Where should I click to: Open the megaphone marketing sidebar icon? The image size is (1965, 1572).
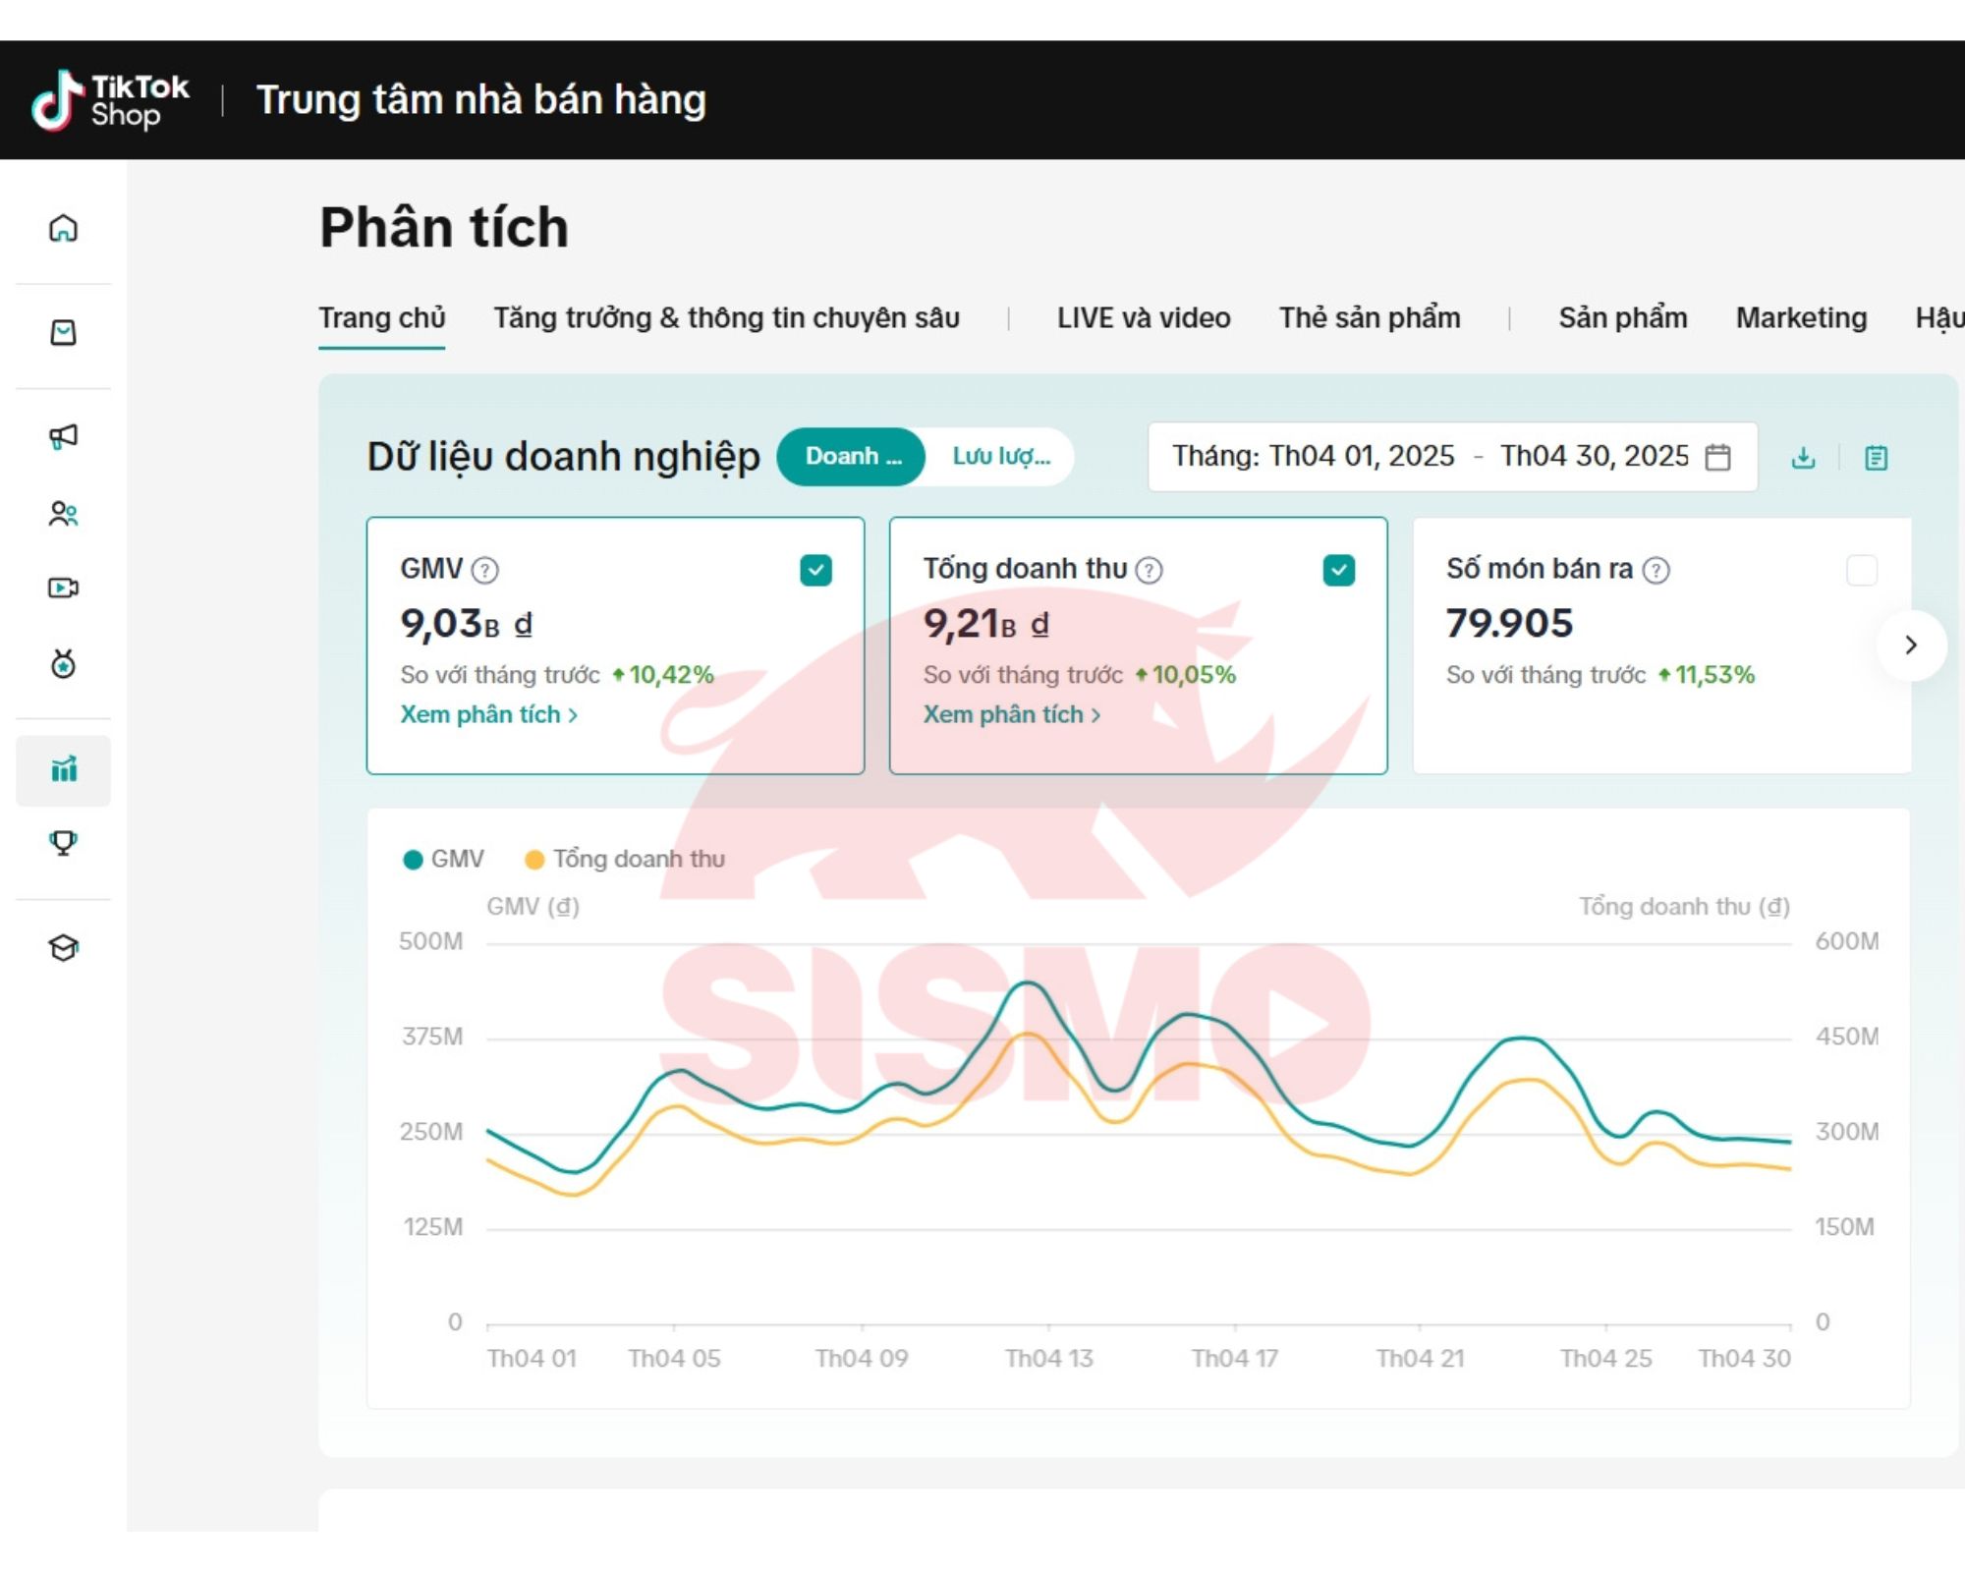point(63,436)
